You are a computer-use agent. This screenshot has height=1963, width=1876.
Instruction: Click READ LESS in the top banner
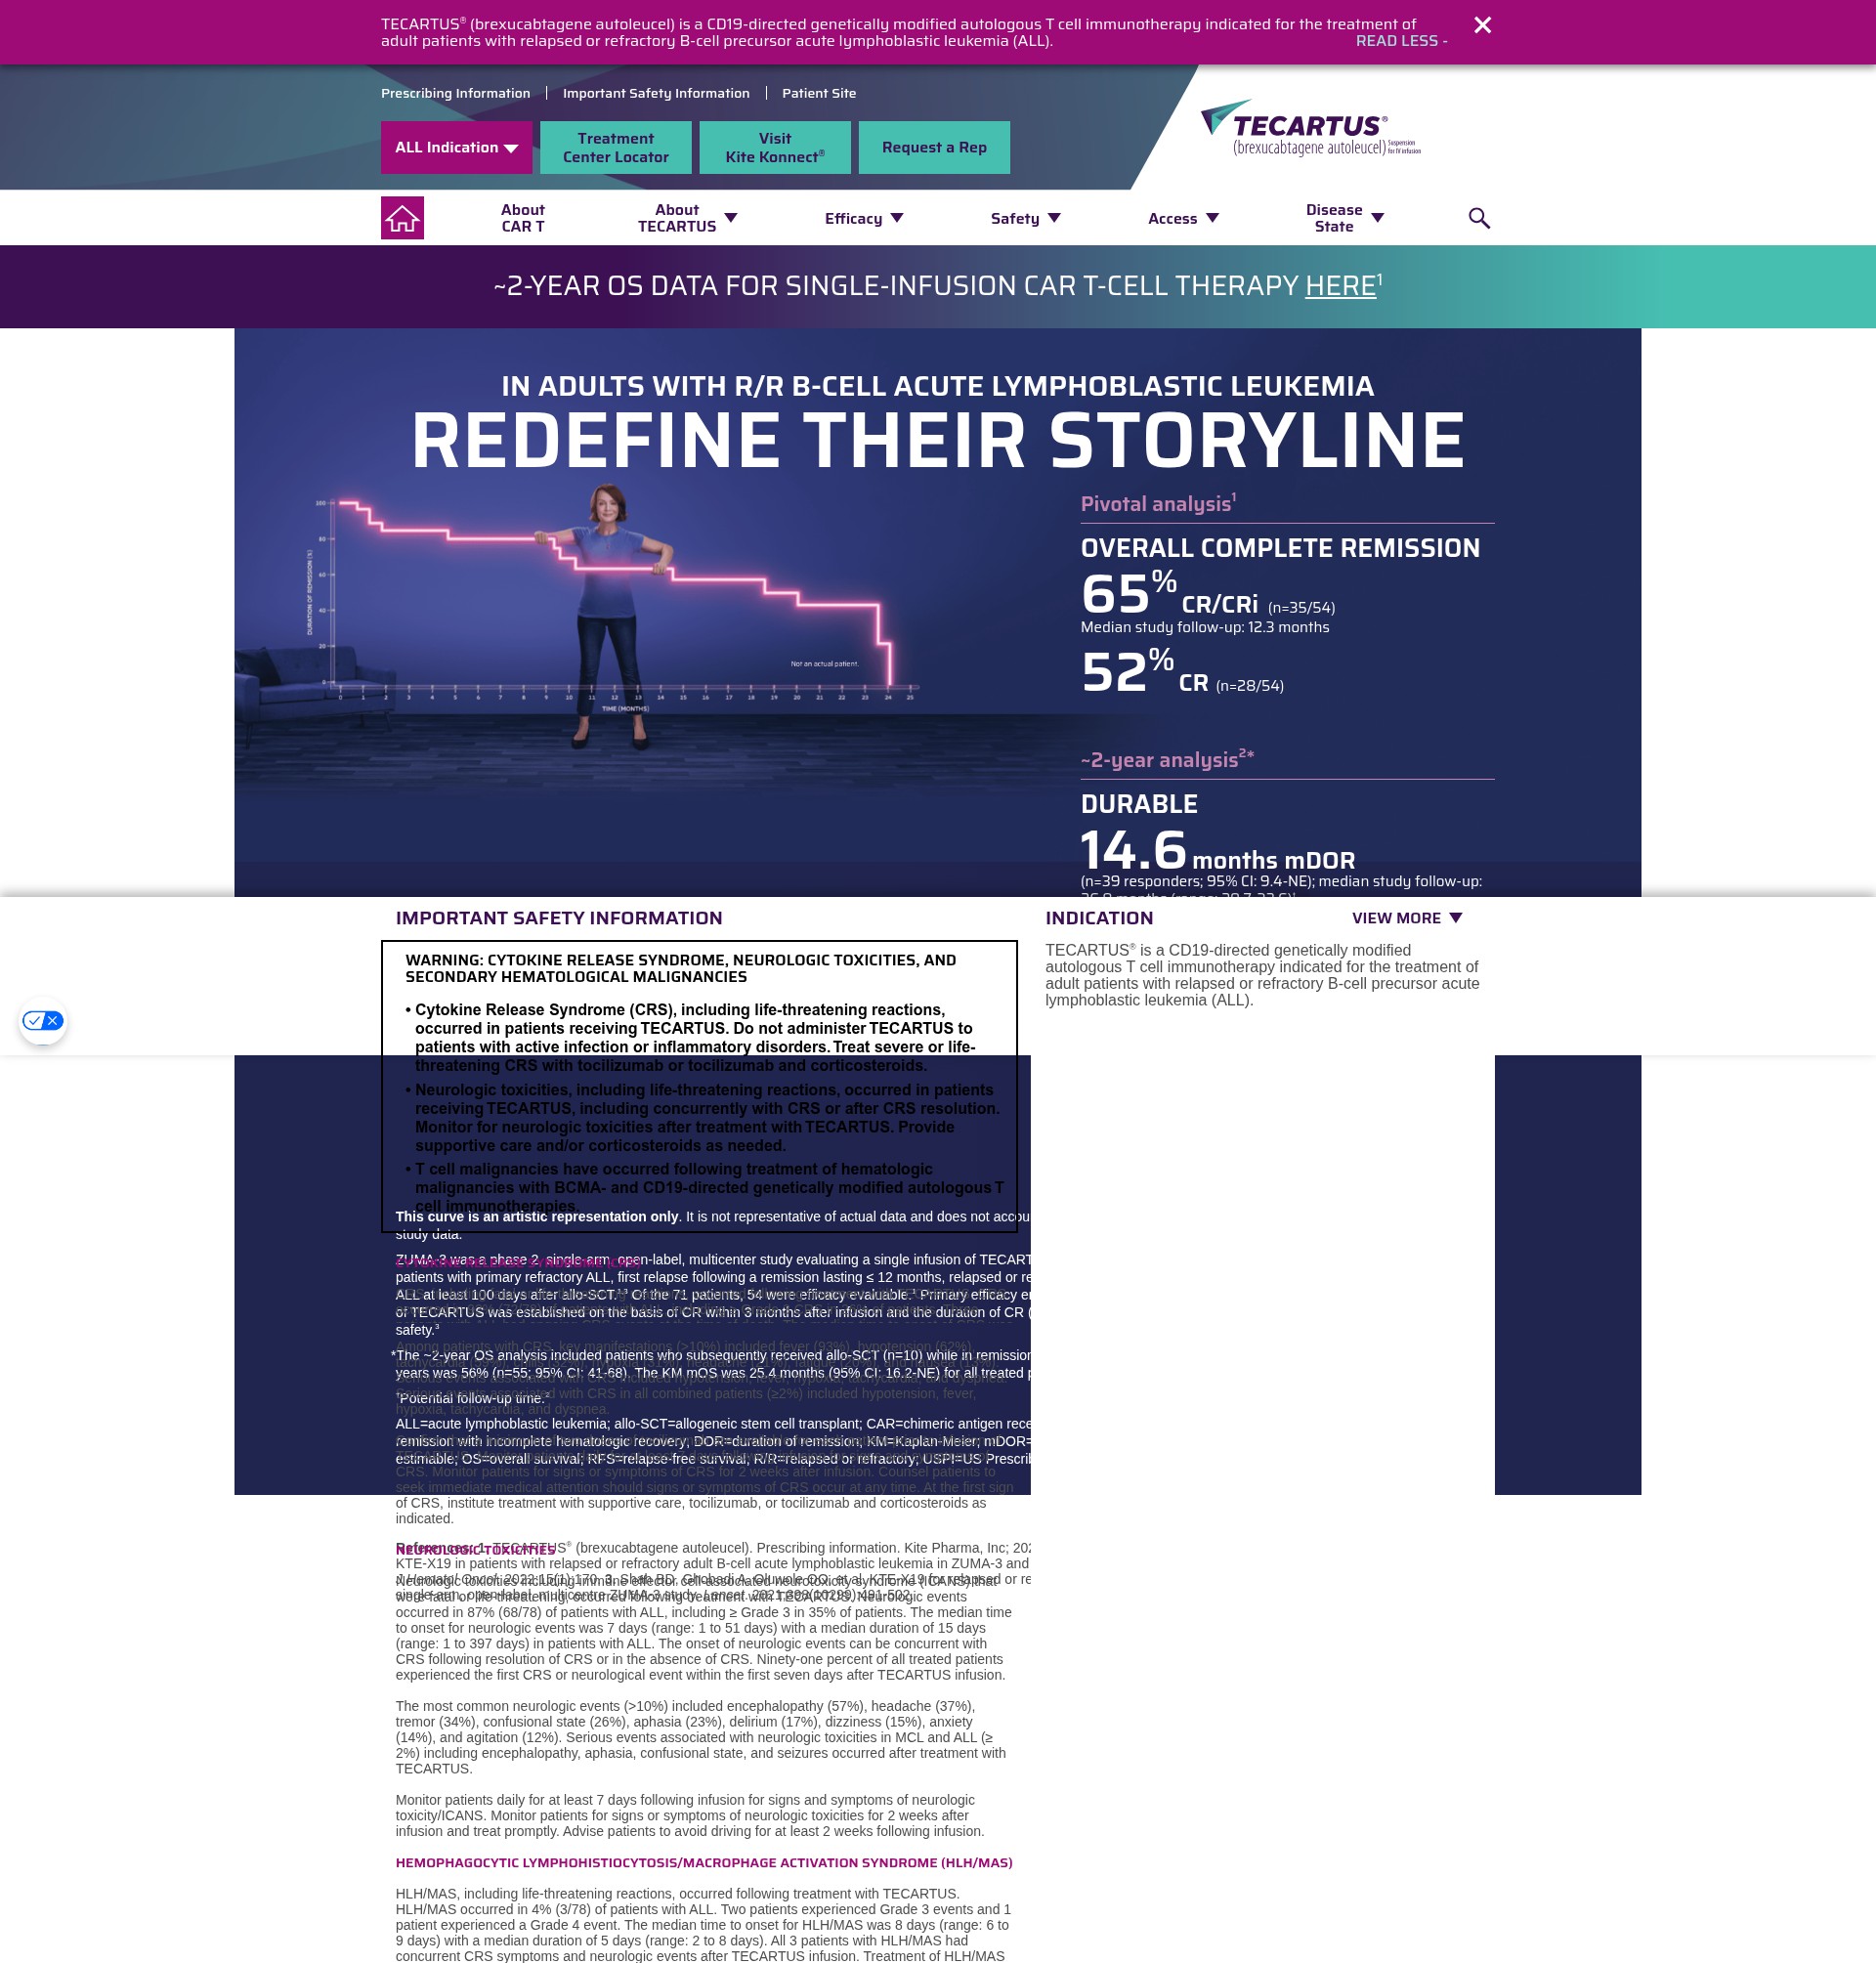tap(1401, 41)
